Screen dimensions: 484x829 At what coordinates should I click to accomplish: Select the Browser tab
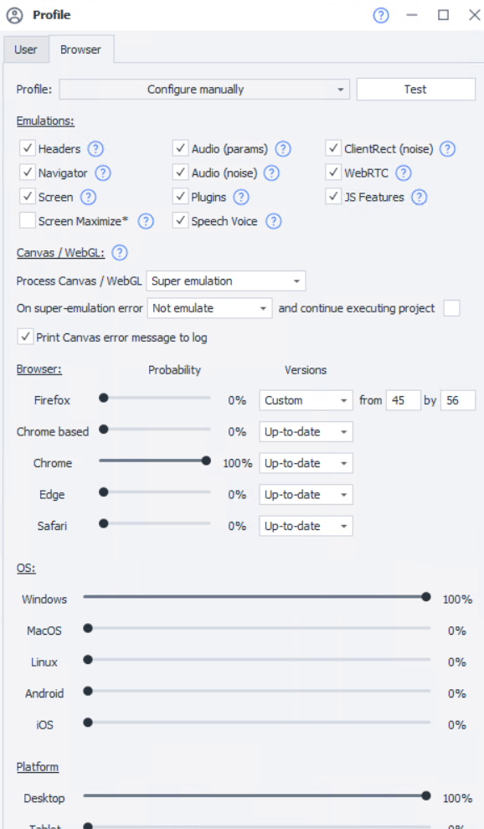(x=81, y=49)
